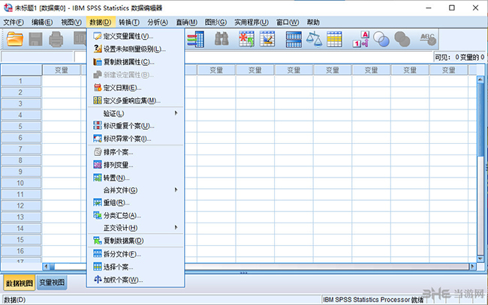
Task: Choose 设置未知测量级别(L) menu entry
Action: [136, 49]
